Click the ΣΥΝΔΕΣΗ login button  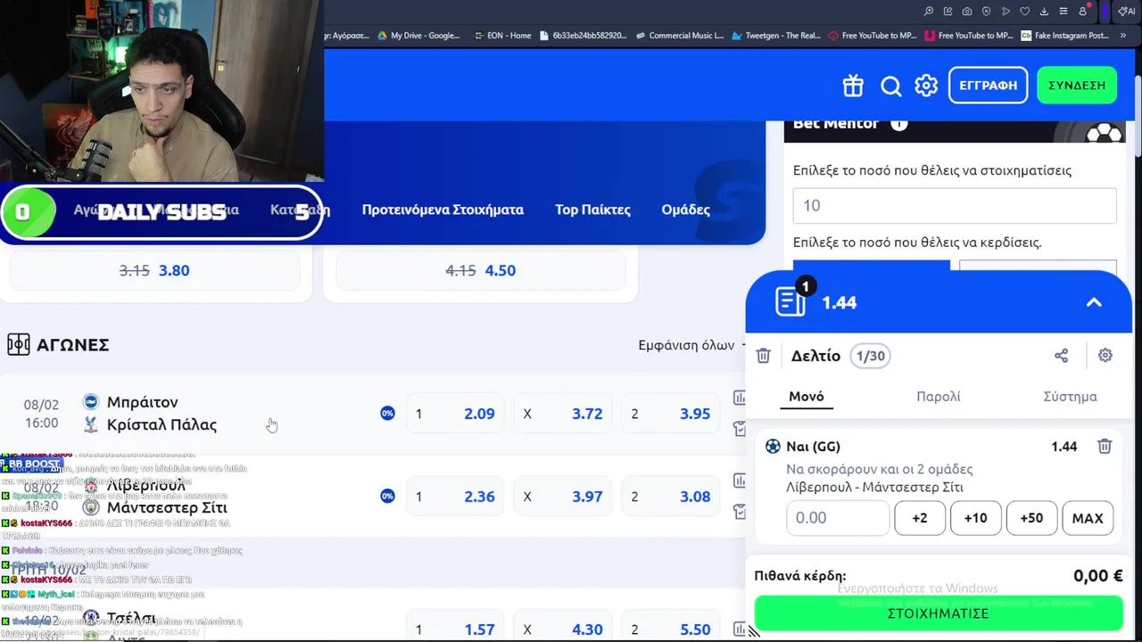(1077, 86)
